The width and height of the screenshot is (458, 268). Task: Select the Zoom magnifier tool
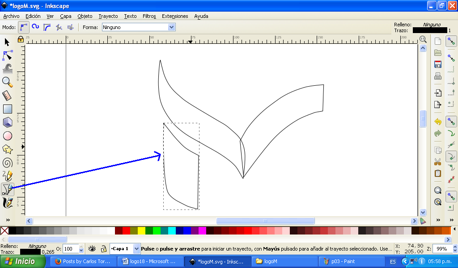click(7, 82)
